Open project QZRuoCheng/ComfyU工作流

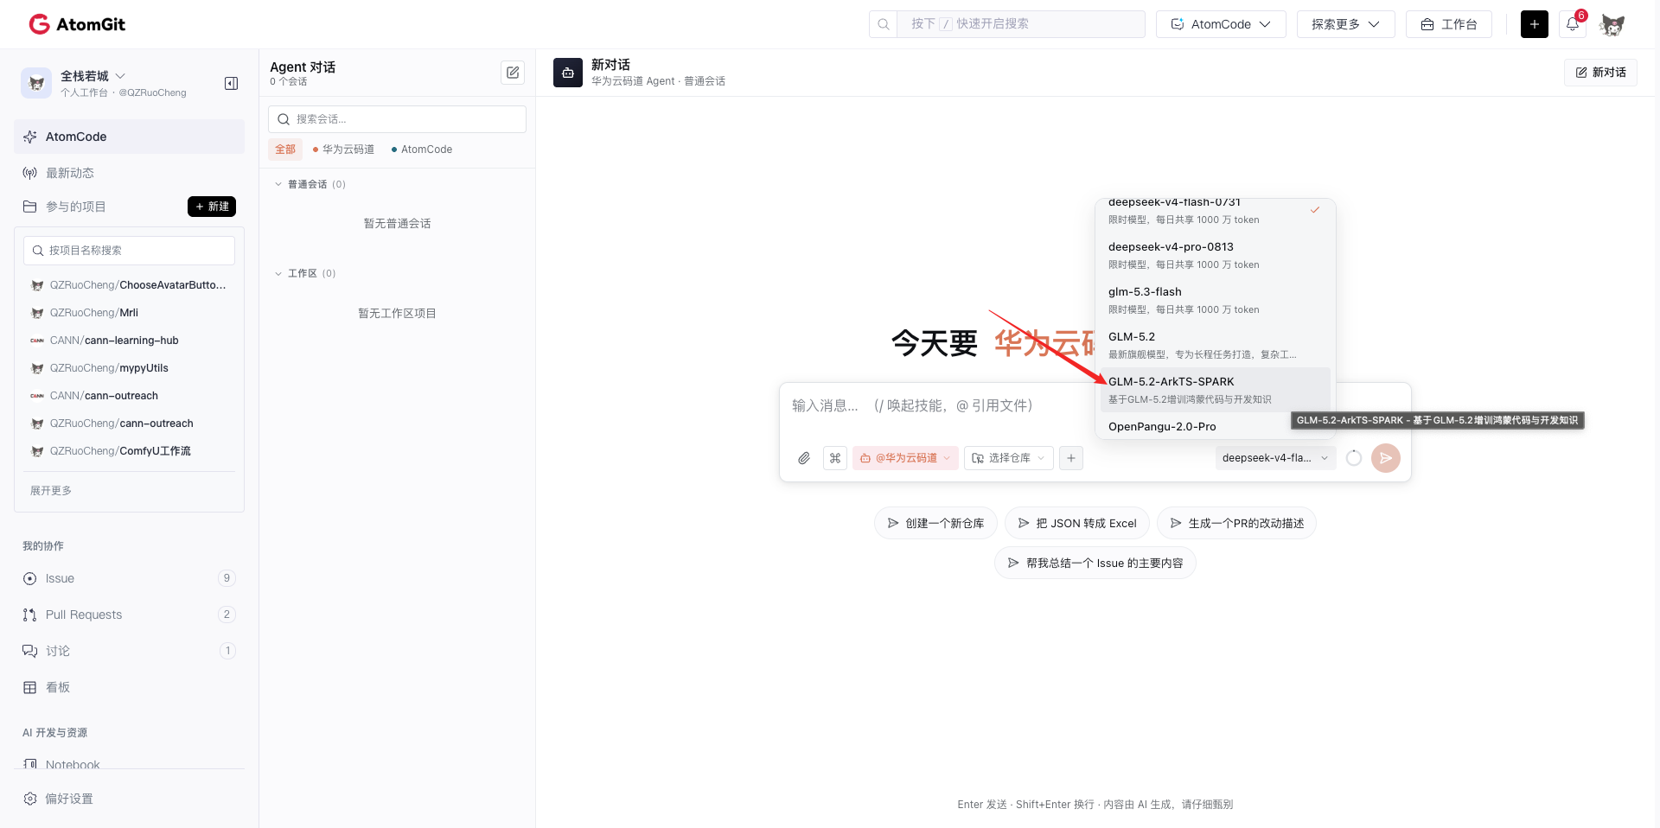pos(129,451)
